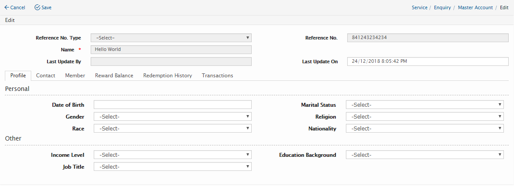The height and width of the screenshot is (188, 514).
Task: Click the Master Account breadcrumb link
Action: [475, 7]
